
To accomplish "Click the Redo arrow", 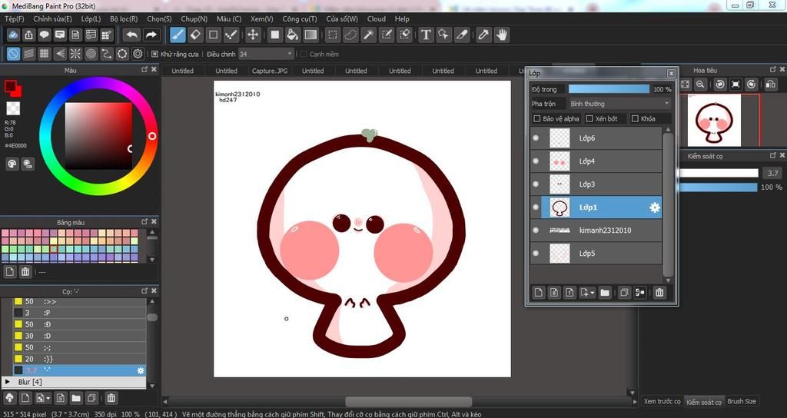I will pos(151,35).
